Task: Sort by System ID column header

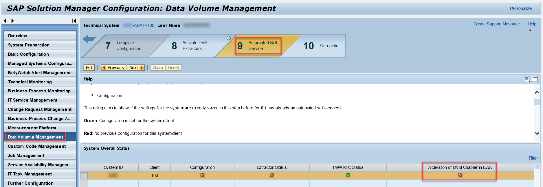Action: tap(113, 167)
